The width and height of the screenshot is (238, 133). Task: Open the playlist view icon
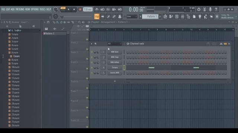tap(165, 17)
